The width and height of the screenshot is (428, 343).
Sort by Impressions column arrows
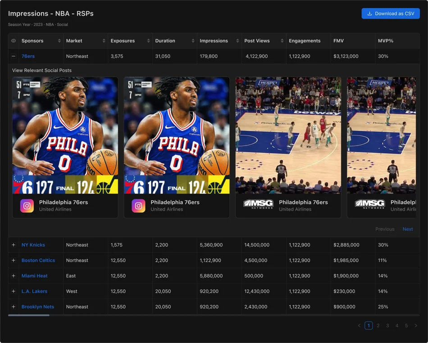[237, 41]
